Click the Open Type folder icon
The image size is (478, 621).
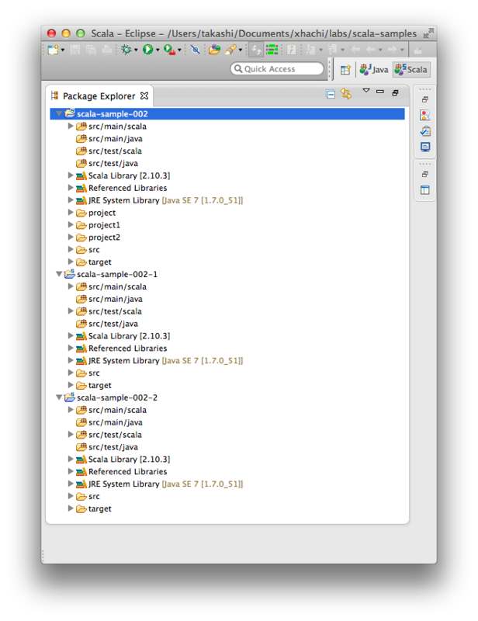click(x=214, y=50)
